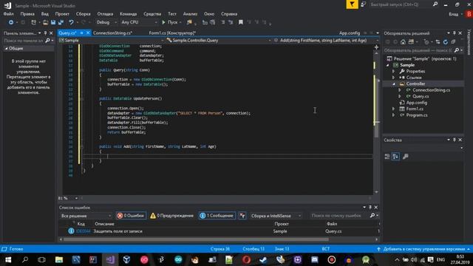Viewport: 473px width, 266px height.
Task: Switch to the Form1.cs [Конструктор] tab
Action: (x=172, y=33)
